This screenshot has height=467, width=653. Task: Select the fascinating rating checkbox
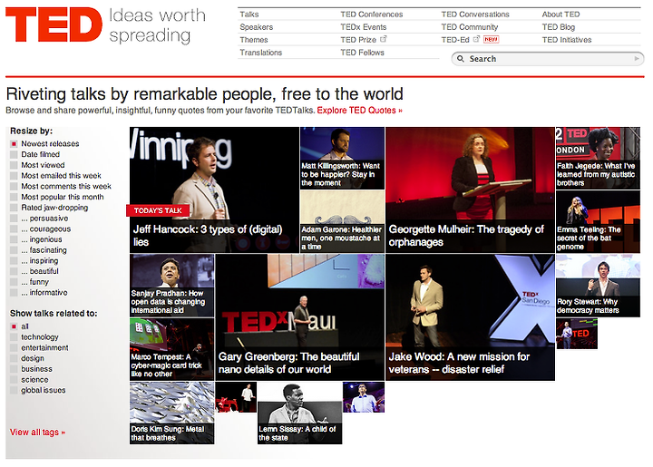[x=14, y=250]
